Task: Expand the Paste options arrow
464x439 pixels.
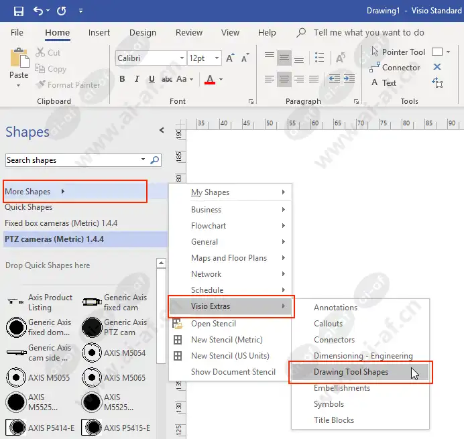Action: [18, 86]
